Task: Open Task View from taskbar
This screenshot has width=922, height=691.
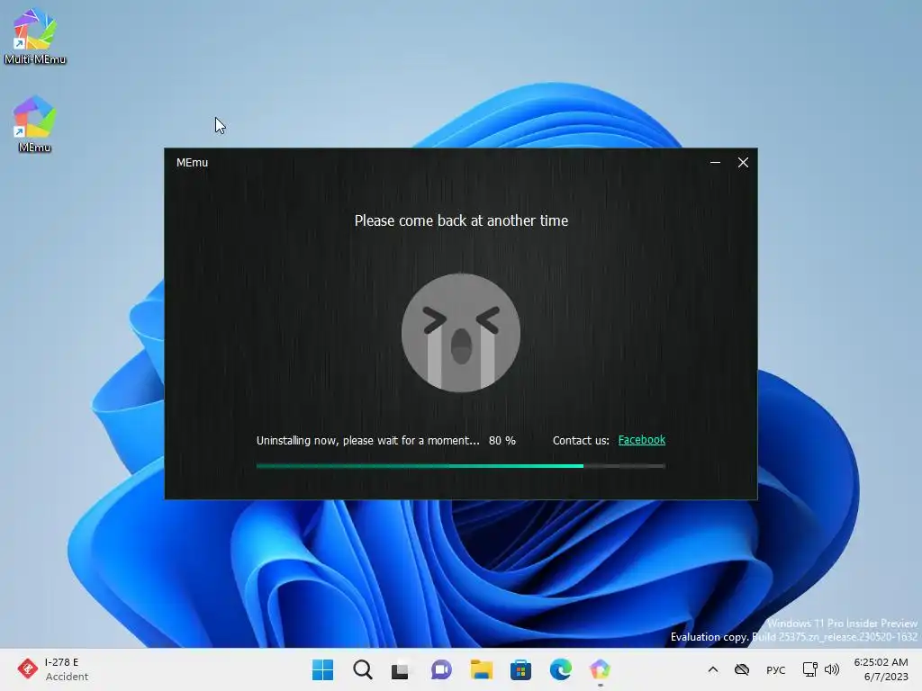Action: tap(401, 669)
